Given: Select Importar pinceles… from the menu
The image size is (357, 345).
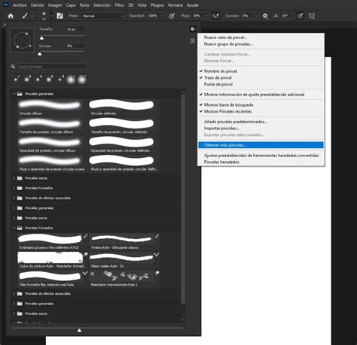Looking at the screenshot, I should click(x=221, y=129).
